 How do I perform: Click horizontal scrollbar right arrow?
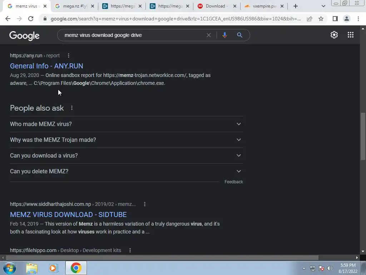(357, 258)
